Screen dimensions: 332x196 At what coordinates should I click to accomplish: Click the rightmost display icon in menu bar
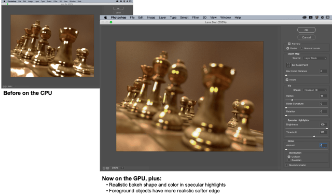coord(327,17)
